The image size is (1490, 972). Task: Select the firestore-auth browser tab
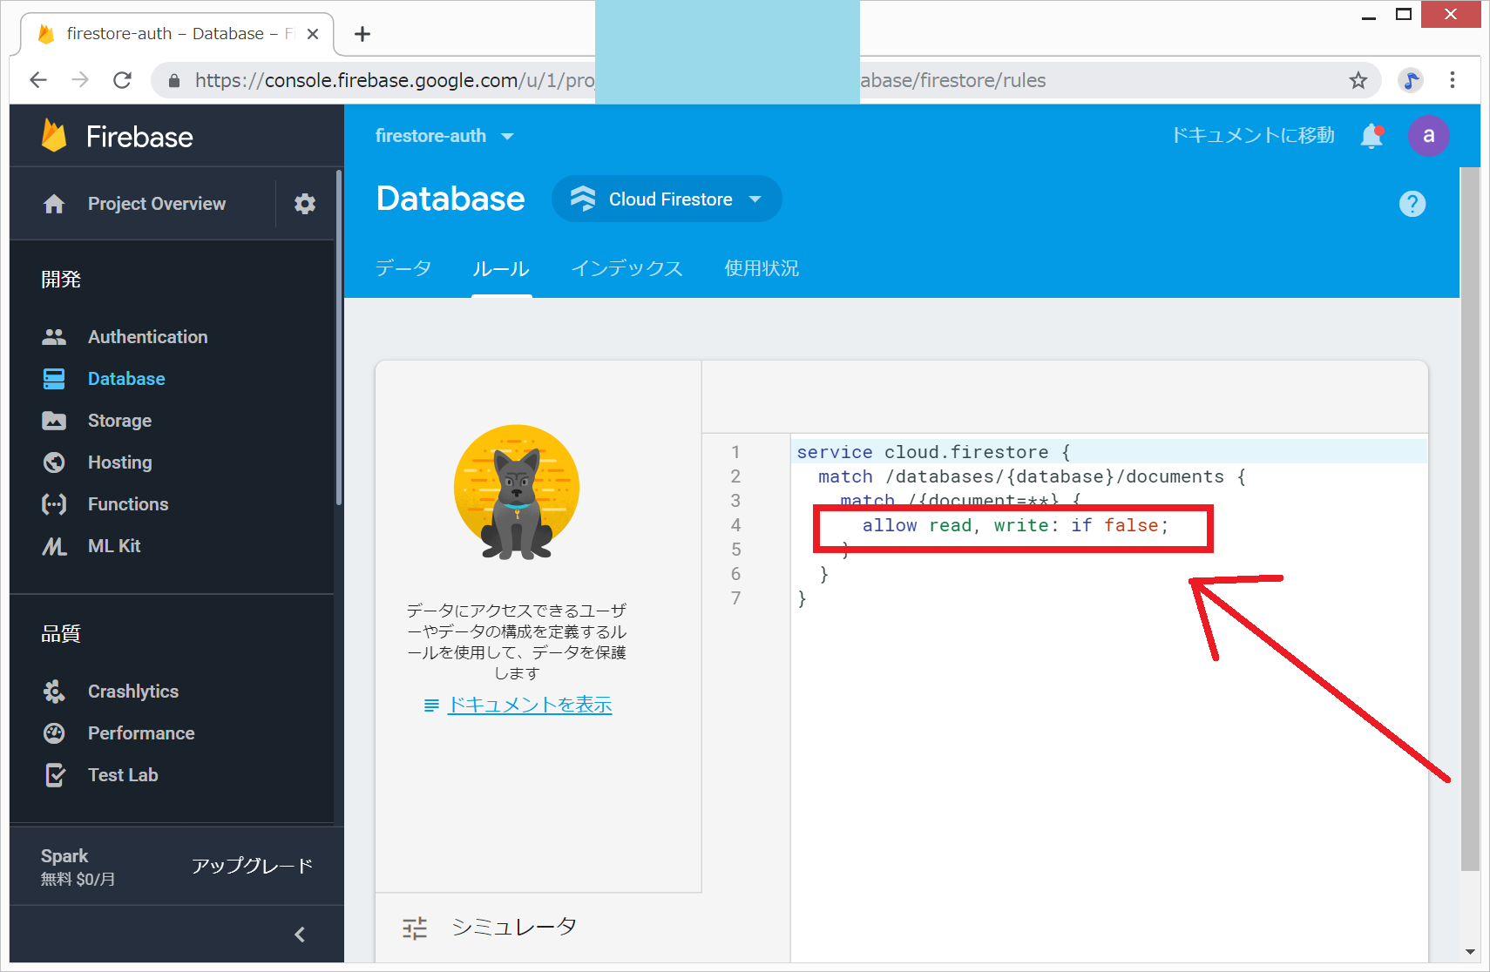[x=177, y=34]
